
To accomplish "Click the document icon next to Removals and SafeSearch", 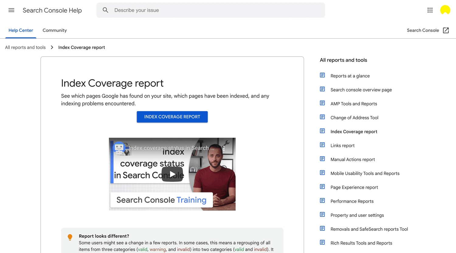I will tap(323, 229).
